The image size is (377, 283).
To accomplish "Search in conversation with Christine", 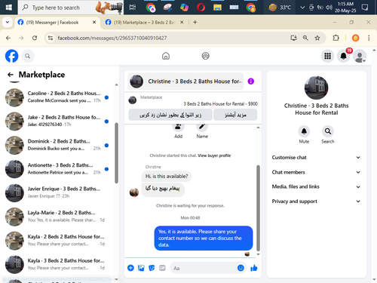I will coord(328,131).
